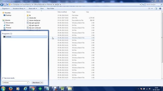Open Pictures library in navigation pane
The image size is (163, 91).
coord(8,28)
